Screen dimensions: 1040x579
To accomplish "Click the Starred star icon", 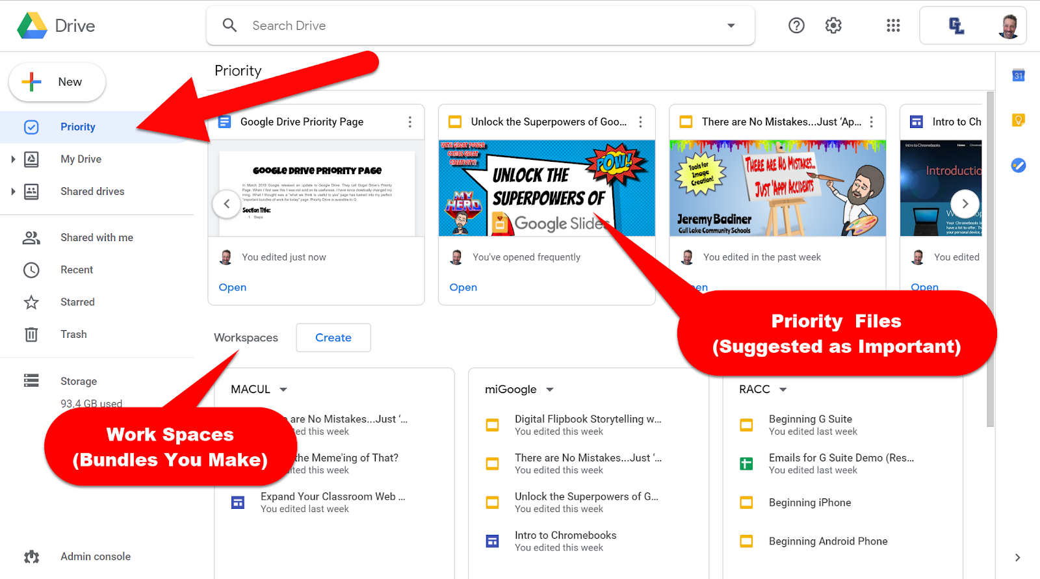I will point(31,302).
